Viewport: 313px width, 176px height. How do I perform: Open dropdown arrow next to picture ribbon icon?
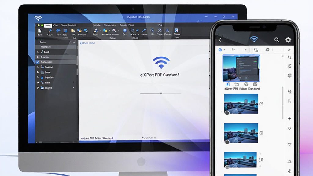pos(180,30)
